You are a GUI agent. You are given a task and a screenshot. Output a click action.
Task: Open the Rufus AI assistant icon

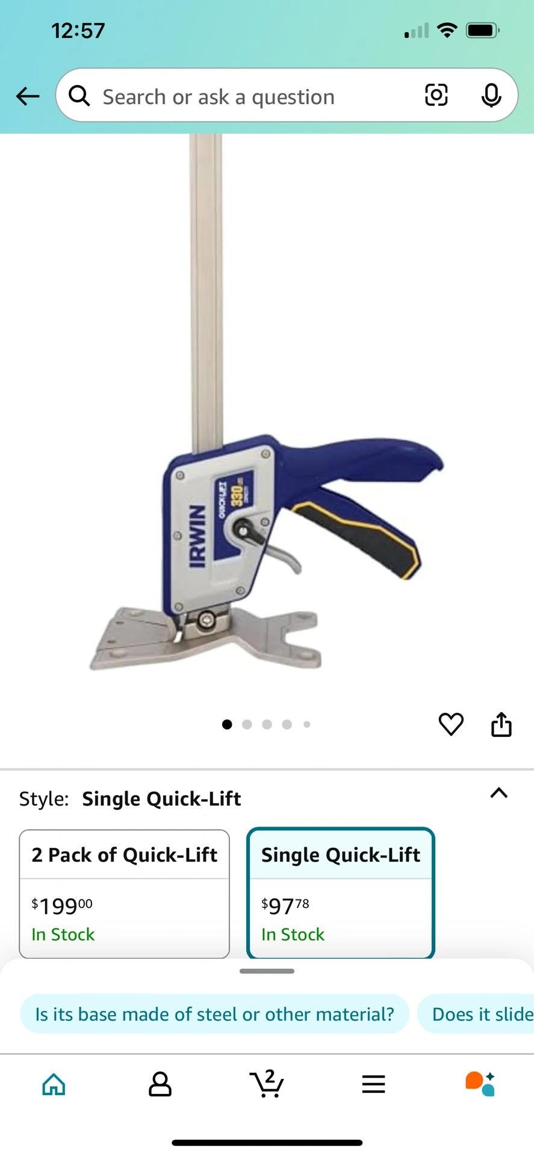pos(480,1084)
